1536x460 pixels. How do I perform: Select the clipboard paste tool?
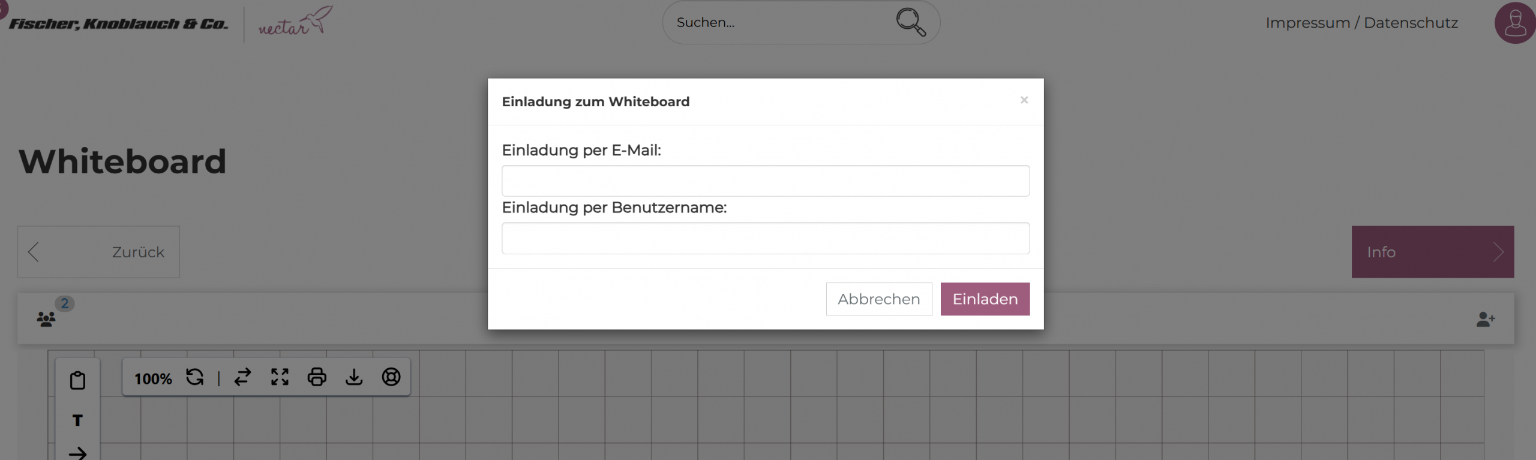(x=77, y=380)
